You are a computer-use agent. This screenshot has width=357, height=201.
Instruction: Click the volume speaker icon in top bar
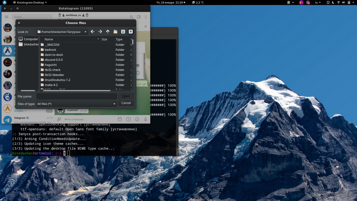click(x=344, y=3)
